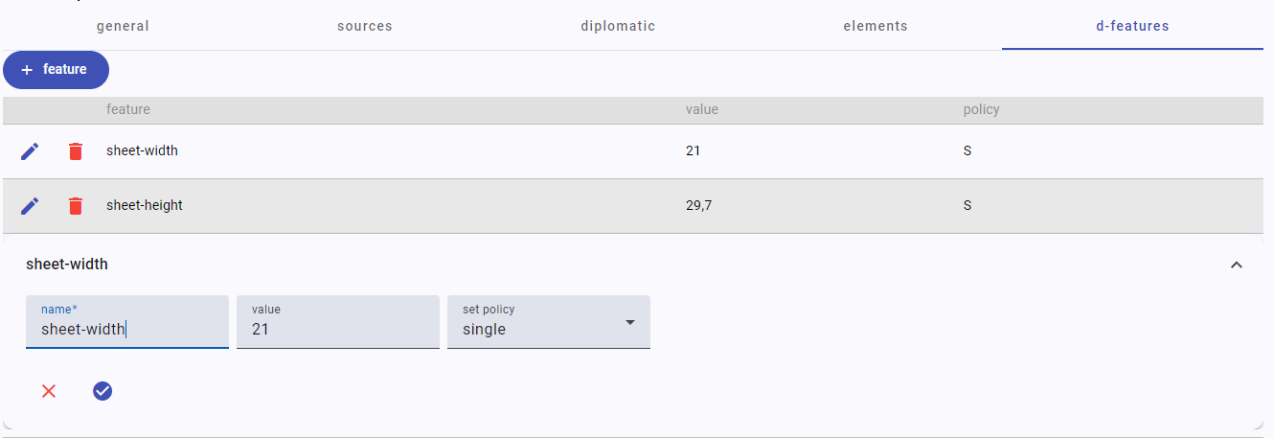This screenshot has width=1274, height=438.
Task: Go to the elements tab
Action: 876,26
